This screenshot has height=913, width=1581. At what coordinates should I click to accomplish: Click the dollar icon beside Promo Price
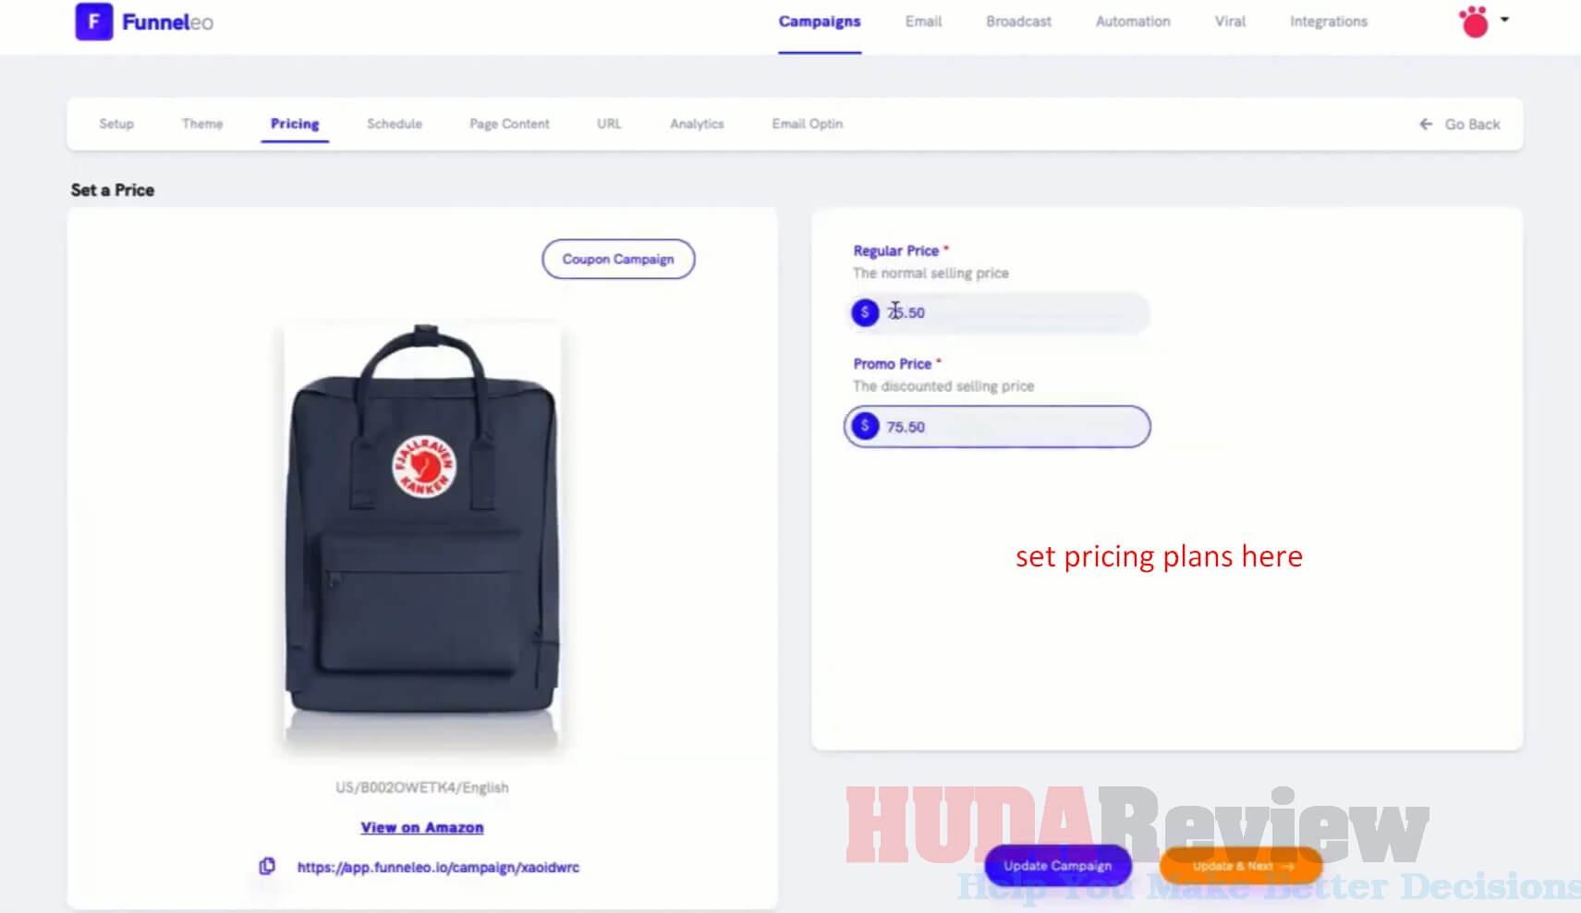point(865,426)
